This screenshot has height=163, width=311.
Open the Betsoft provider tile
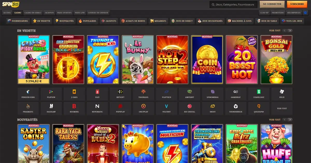pos(120,94)
